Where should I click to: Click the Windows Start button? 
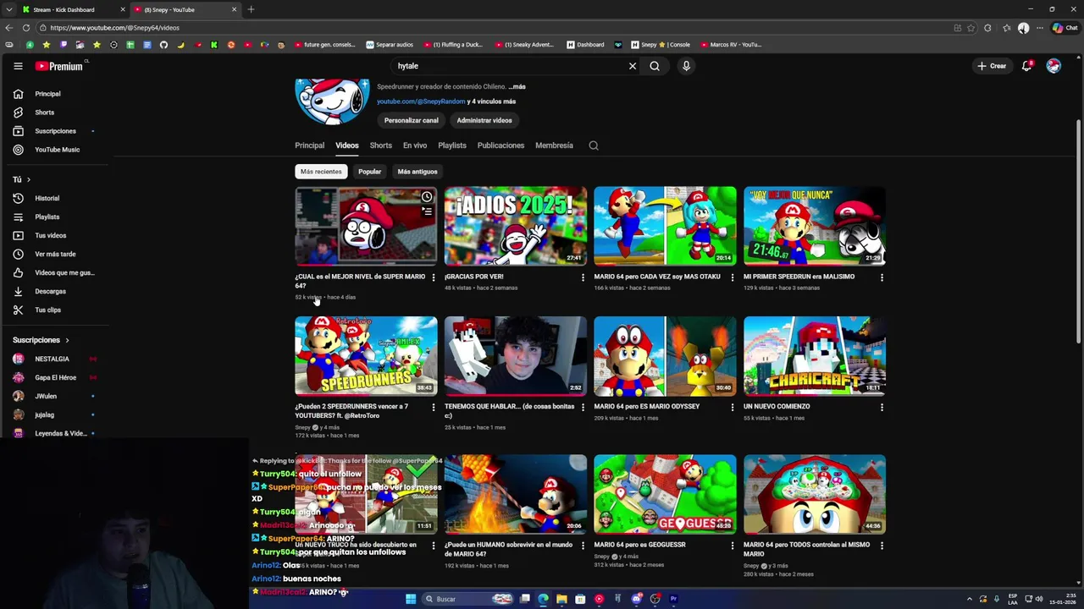pyautogui.click(x=411, y=599)
